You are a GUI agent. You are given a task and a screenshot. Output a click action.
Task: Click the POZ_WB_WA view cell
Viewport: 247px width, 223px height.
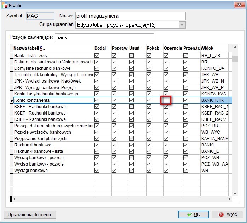(214, 164)
